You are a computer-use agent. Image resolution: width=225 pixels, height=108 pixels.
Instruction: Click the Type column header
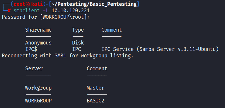78,30
